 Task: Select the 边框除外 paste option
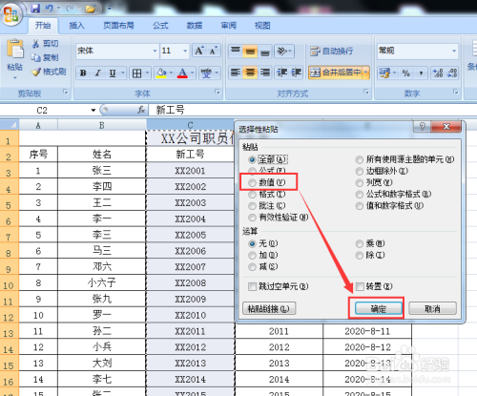coord(382,171)
